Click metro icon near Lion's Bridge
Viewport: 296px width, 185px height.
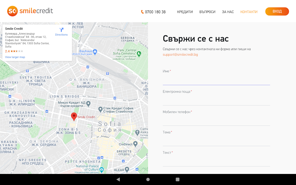[x=115, y=98]
